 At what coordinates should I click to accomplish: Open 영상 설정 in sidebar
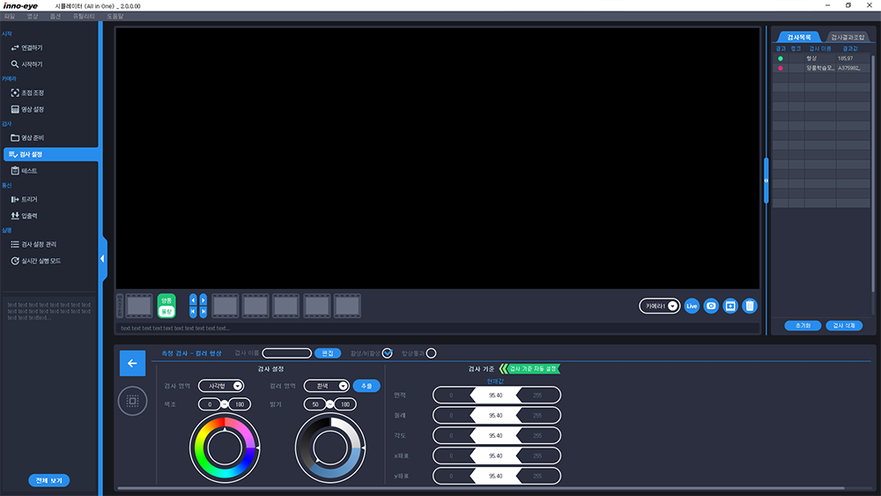click(27, 109)
